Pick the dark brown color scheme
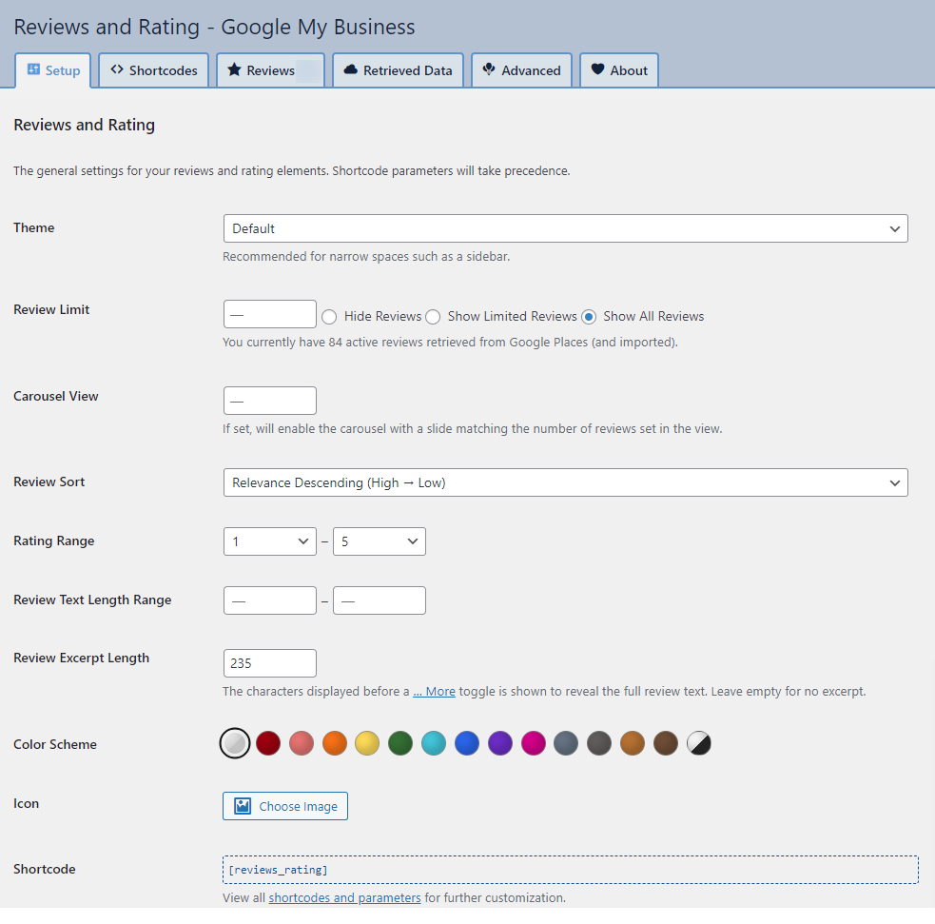935x924 pixels. [666, 743]
